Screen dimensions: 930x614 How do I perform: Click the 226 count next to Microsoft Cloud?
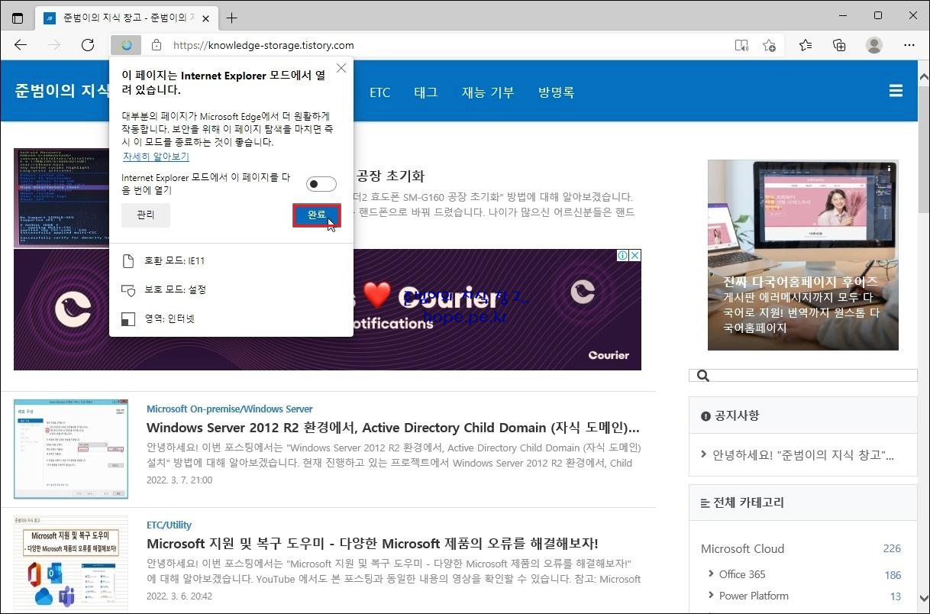click(x=892, y=548)
